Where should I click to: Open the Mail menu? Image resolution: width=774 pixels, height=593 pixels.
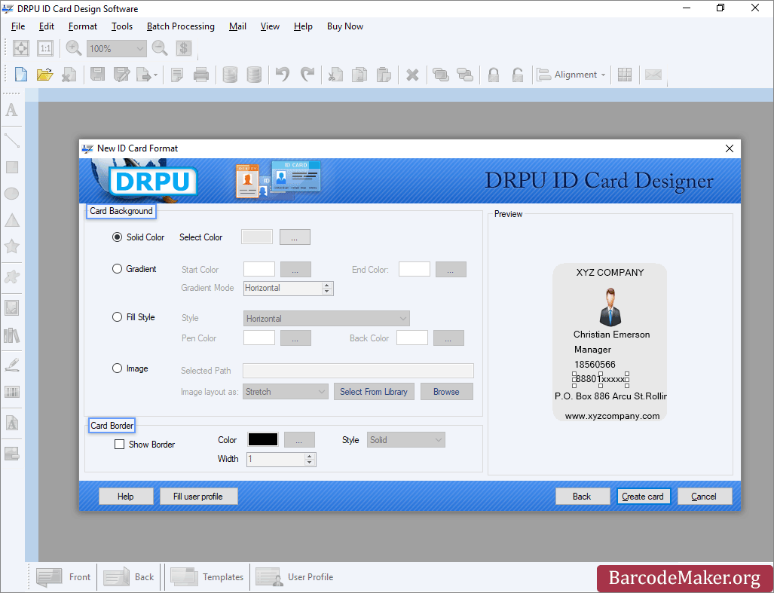(x=237, y=26)
